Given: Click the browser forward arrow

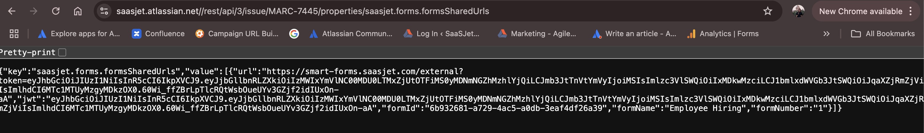Looking at the screenshot, I should pos(34,11).
